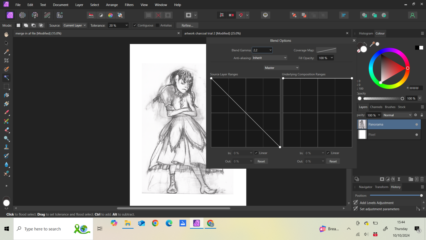Select the Move tool
This screenshot has height=240, width=426.
click(7, 43)
